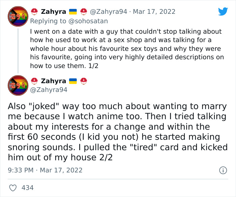The image size is (236, 197).
Task: Click the red helmet emoji before second Zahyra
Action: [34, 81]
